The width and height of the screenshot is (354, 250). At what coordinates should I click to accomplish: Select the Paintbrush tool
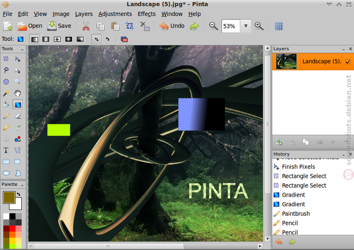point(6,116)
